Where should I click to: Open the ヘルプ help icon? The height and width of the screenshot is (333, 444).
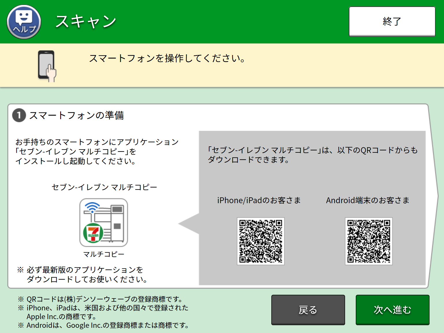tap(24, 22)
